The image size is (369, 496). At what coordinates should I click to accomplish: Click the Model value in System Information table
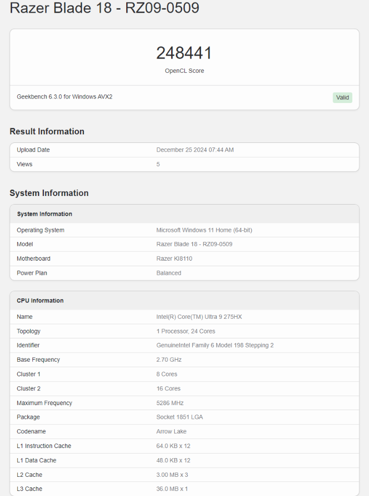coord(194,244)
